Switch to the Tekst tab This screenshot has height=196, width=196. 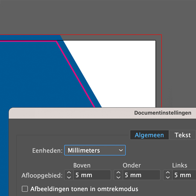183,135
